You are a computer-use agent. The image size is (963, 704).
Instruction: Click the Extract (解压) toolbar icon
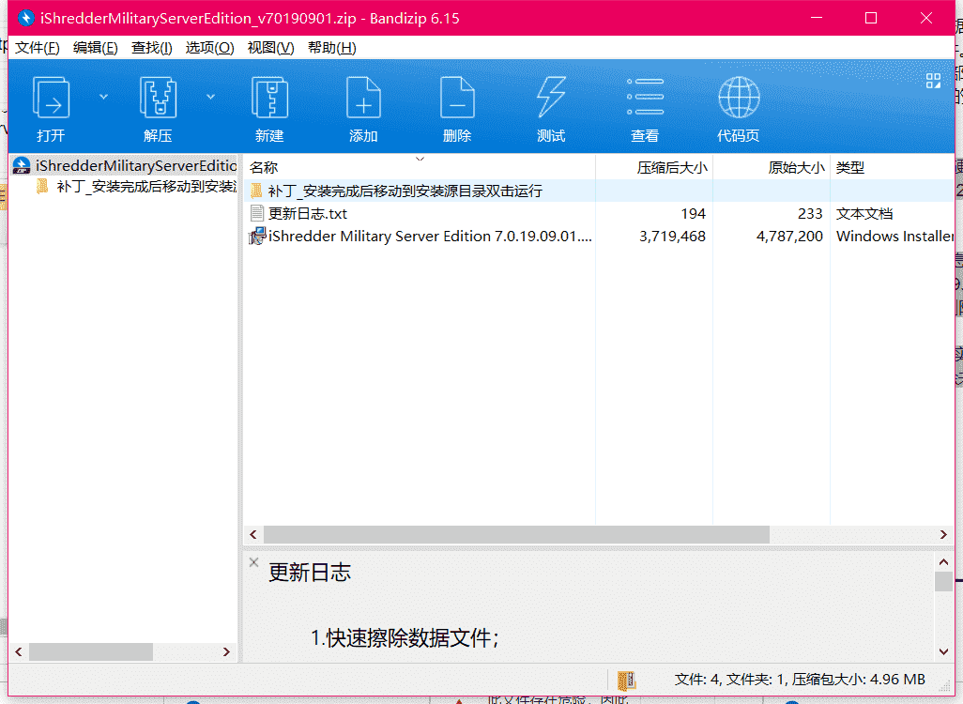click(x=158, y=98)
